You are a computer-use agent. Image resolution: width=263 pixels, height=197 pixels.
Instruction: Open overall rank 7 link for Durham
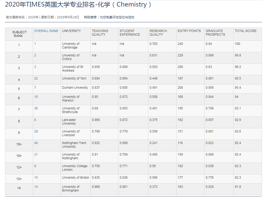click(35, 88)
